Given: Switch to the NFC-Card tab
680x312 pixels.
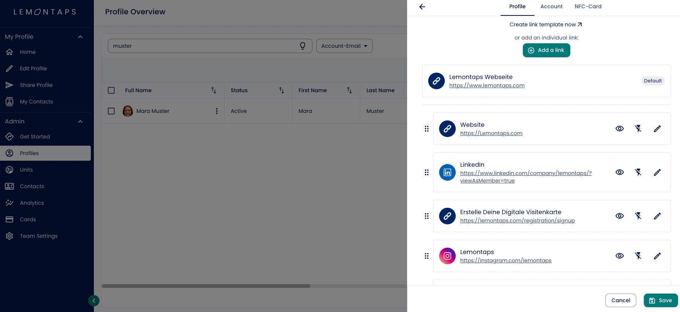Looking at the screenshot, I should tap(588, 7).
